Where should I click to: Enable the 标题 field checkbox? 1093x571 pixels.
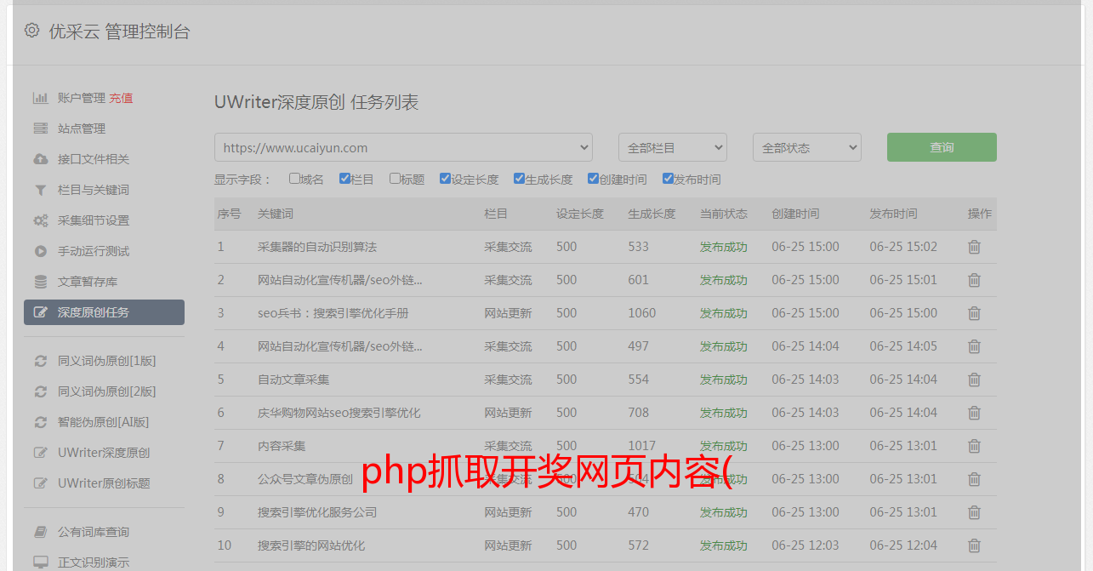[395, 179]
